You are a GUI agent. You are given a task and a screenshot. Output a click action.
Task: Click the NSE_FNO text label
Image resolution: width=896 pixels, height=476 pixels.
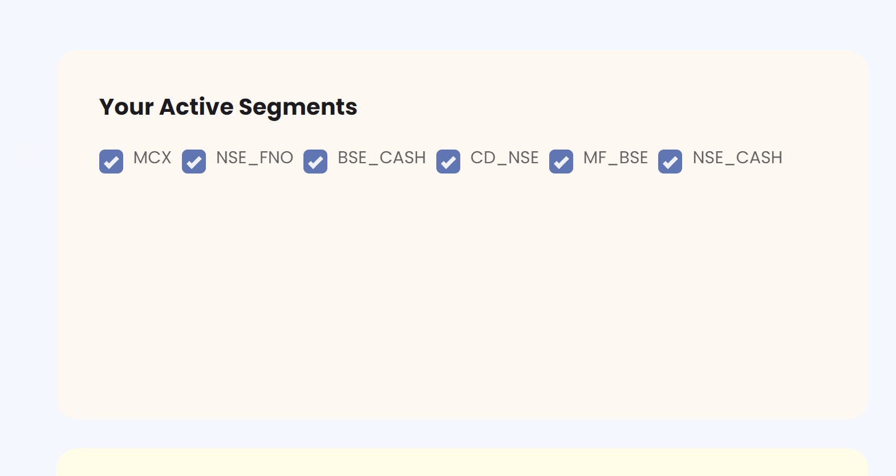coord(254,158)
